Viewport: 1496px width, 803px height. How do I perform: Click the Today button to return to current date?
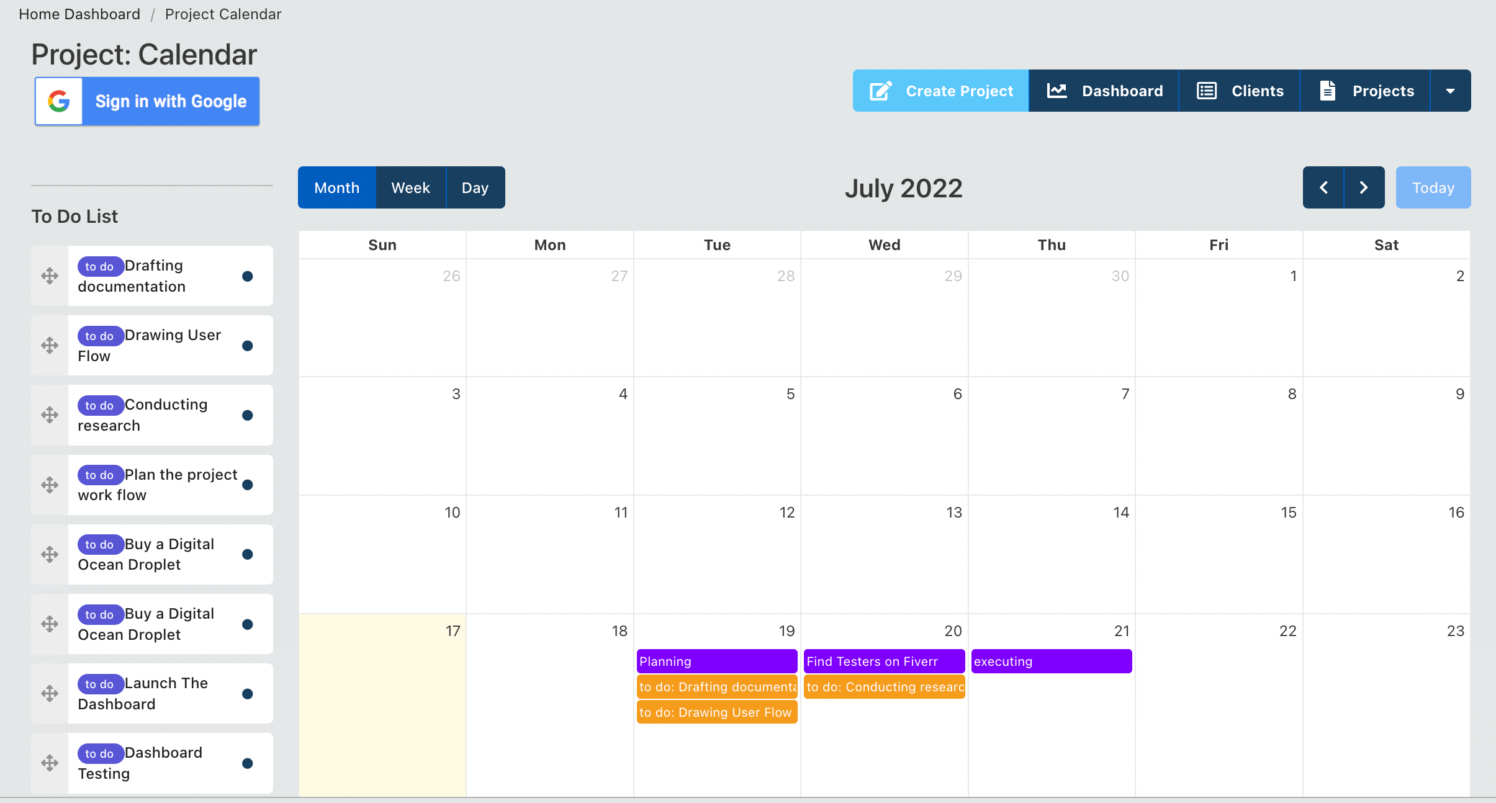[x=1433, y=187]
